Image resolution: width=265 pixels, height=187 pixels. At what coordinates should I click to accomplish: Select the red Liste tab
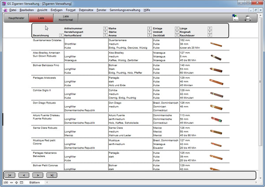coord(41,18)
